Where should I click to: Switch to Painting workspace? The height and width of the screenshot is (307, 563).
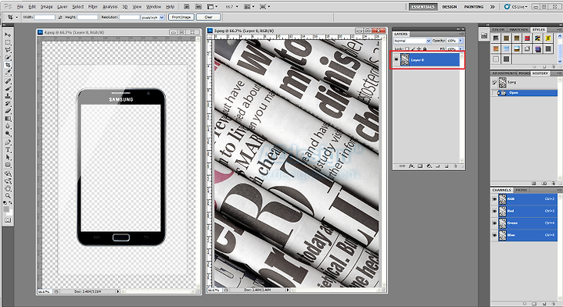pos(474,6)
